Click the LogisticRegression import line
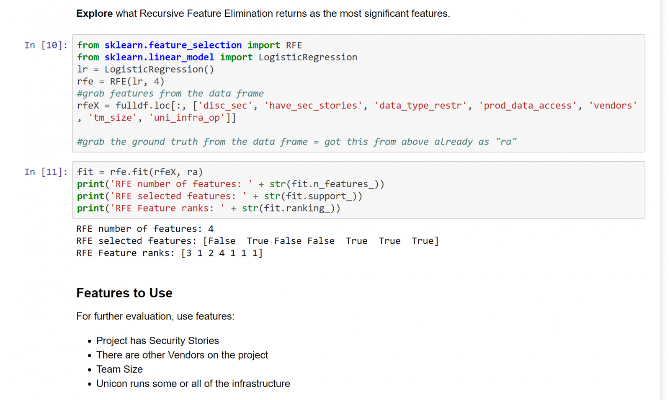 pyautogui.click(x=217, y=57)
